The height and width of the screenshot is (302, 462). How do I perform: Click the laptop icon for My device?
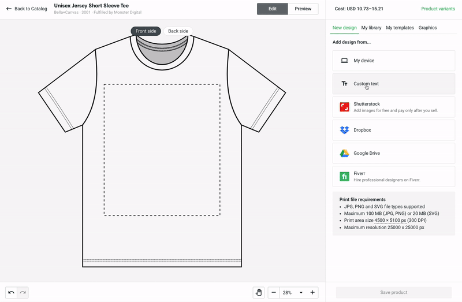344,61
